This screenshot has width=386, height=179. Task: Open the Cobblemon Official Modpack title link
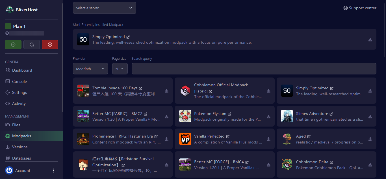tap(221, 88)
